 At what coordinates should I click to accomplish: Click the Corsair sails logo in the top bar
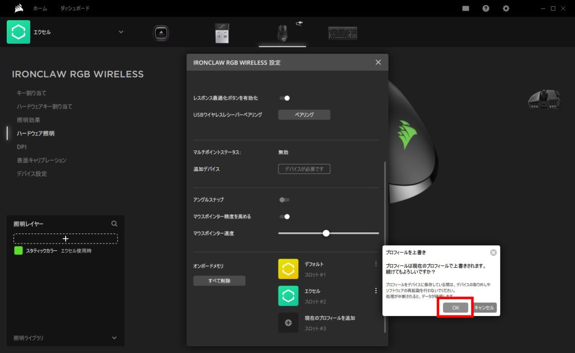[x=19, y=8]
